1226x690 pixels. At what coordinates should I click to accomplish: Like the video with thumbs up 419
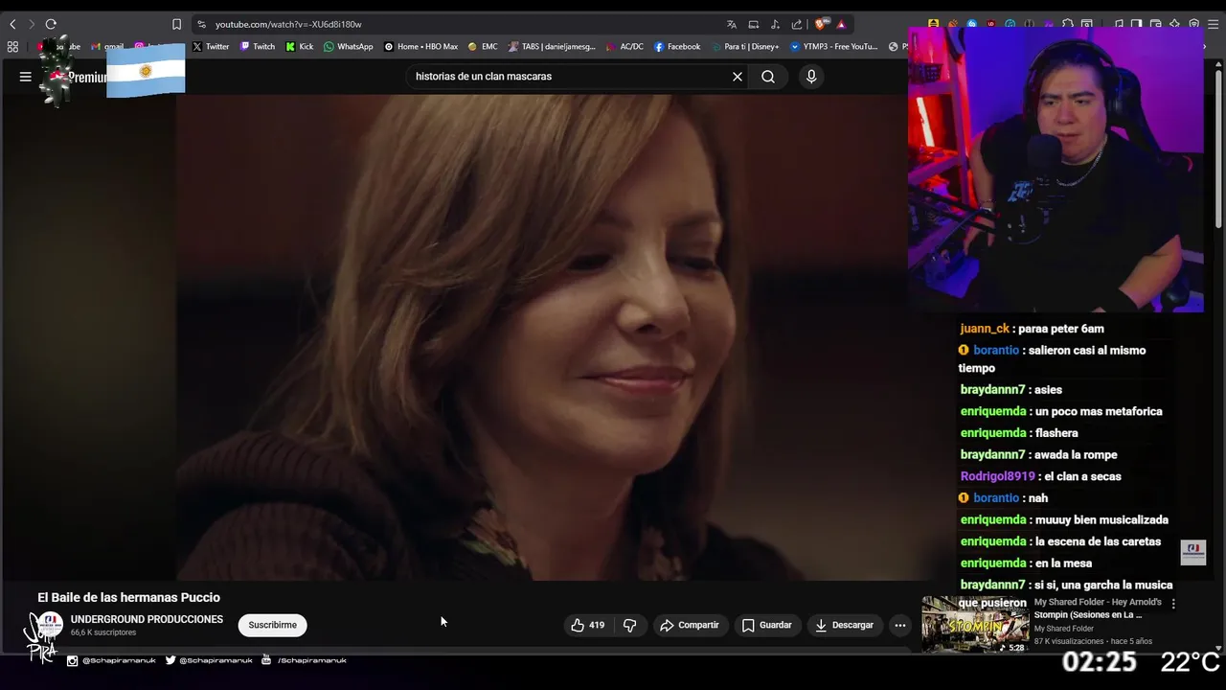[x=587, y=625]
